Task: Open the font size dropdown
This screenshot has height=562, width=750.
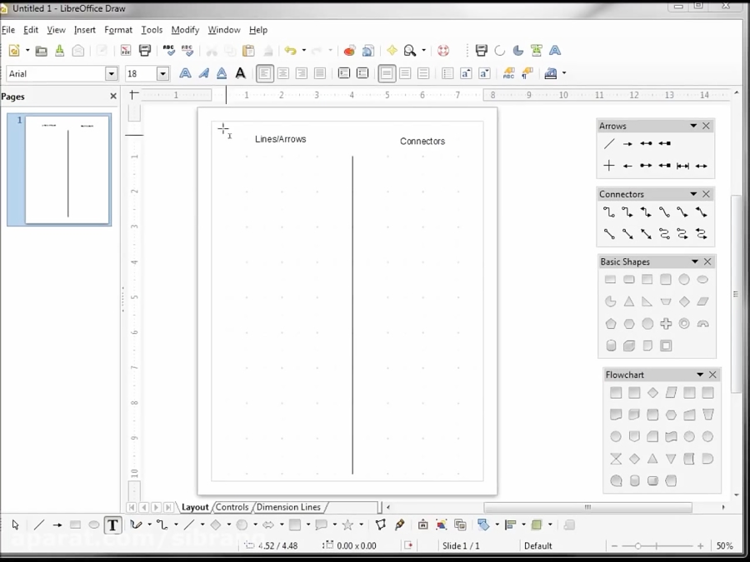Action: click(x=163, y=73)
